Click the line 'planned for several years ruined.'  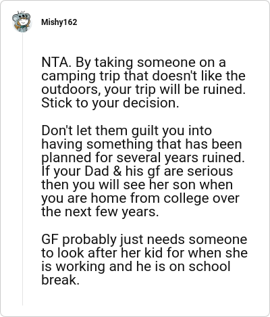pyautogui.click(x=143, y=157)
